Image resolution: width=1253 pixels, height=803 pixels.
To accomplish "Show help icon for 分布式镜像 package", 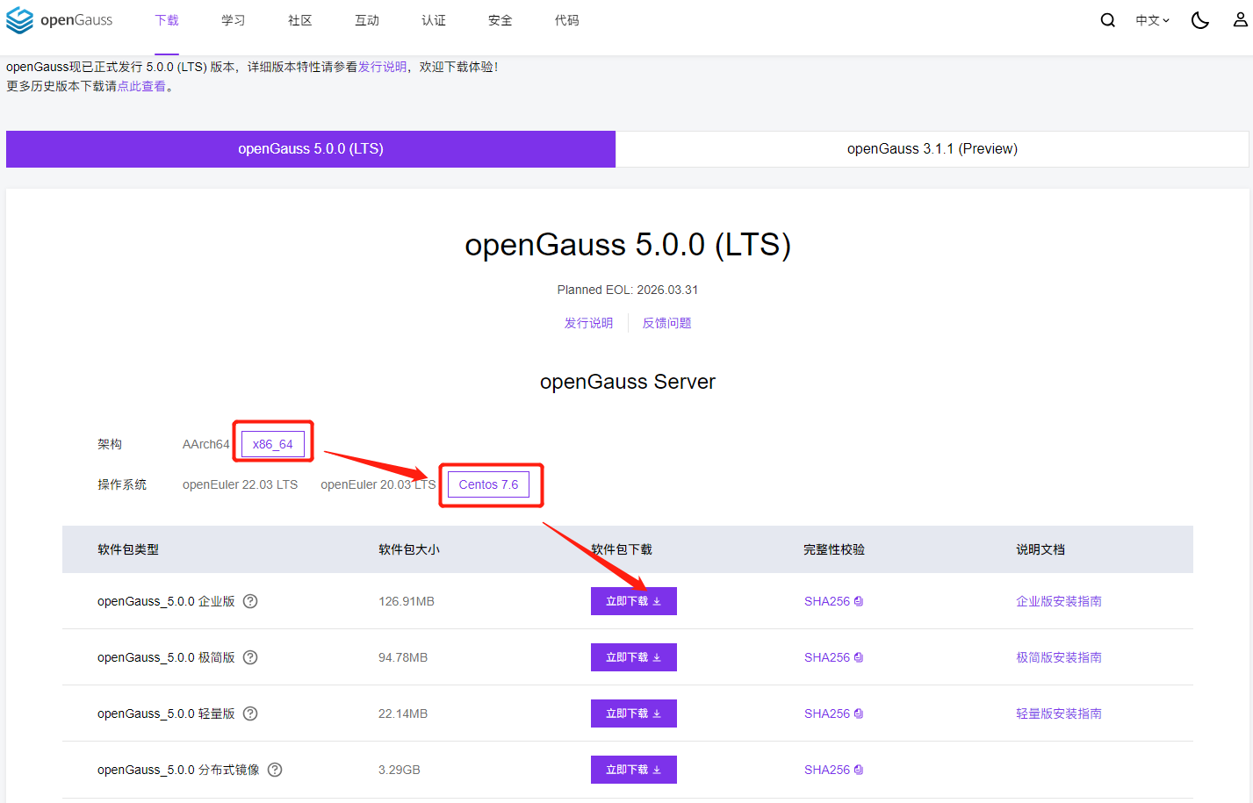I will click(275, 770).
